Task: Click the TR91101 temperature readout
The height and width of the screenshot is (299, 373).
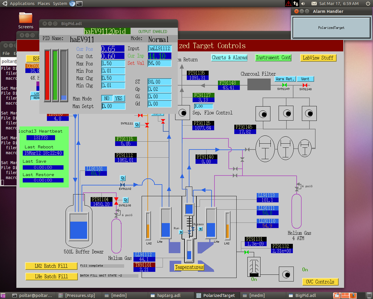Action: pyautogui.click(x=145, y=267)
